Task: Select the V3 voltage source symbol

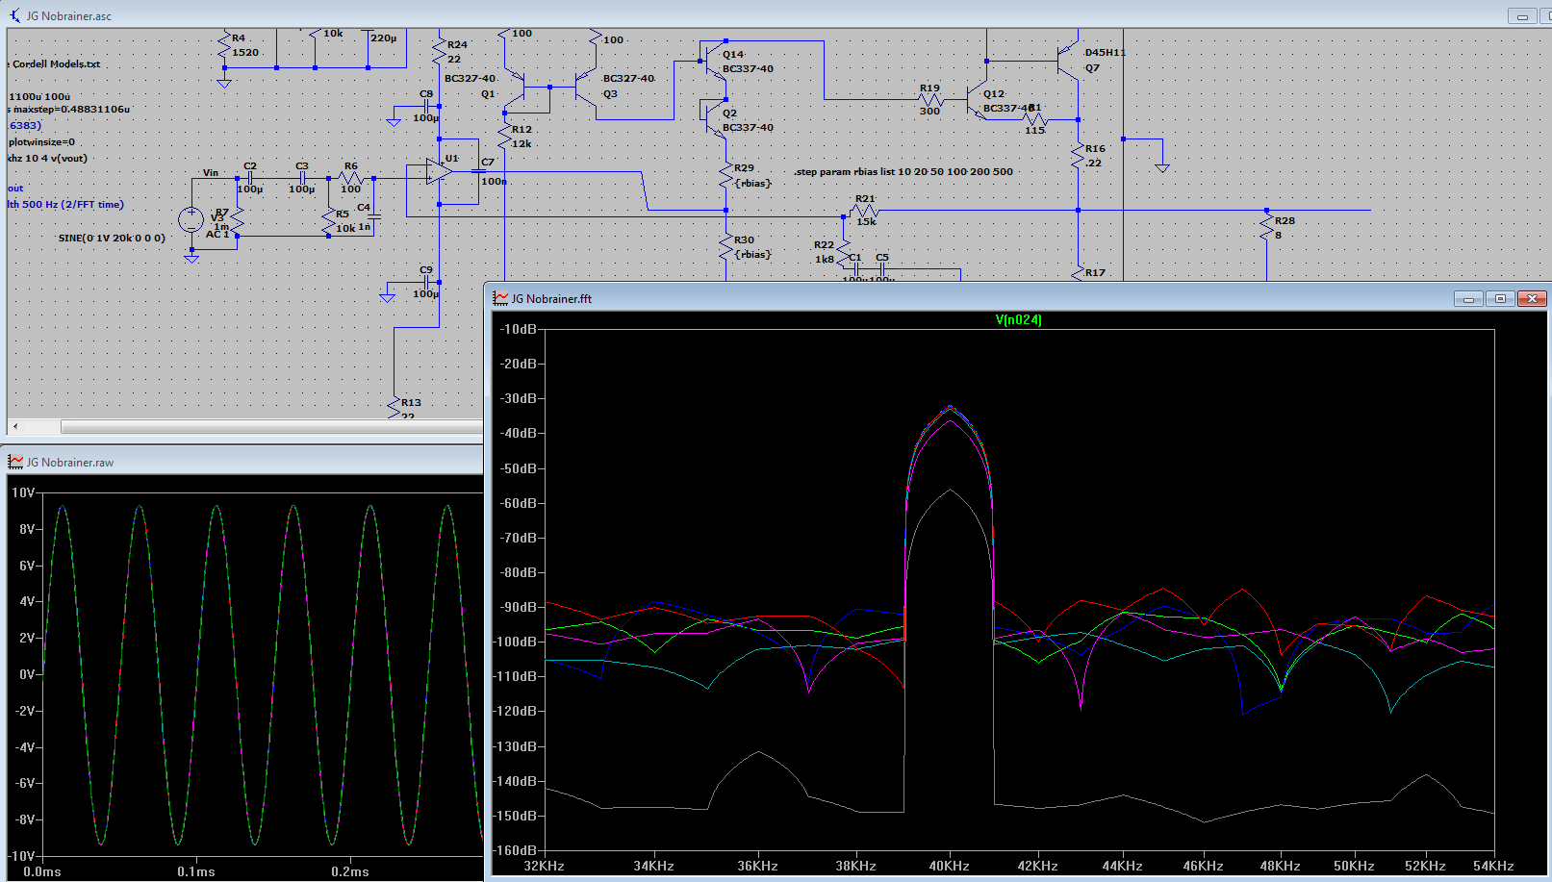Action: (x=191, y=220)
